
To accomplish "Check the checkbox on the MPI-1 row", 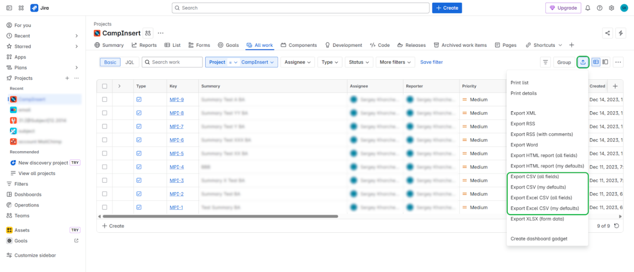I will (104, 207).
